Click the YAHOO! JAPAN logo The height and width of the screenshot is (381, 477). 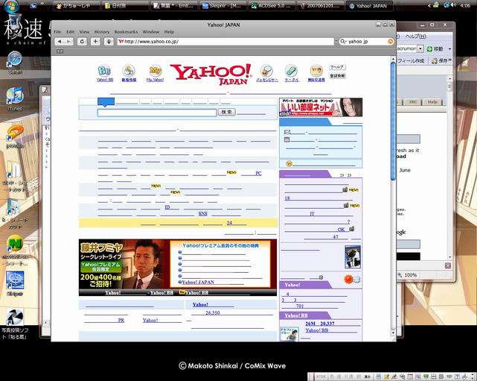(x=211, y=74)
